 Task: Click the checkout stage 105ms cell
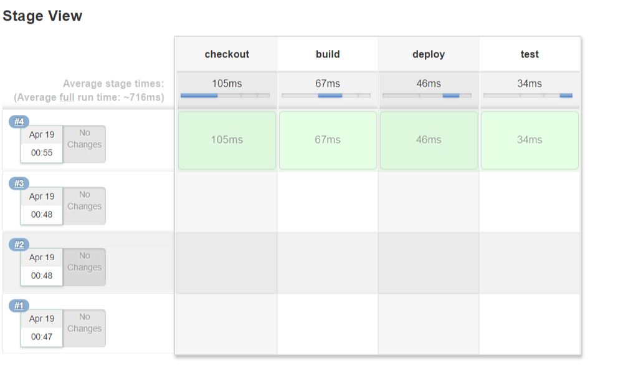click(227, 140)
